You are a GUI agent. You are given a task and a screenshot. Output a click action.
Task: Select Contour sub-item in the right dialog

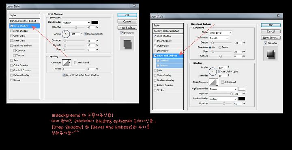pyautogui.click(x=170, y=61)
